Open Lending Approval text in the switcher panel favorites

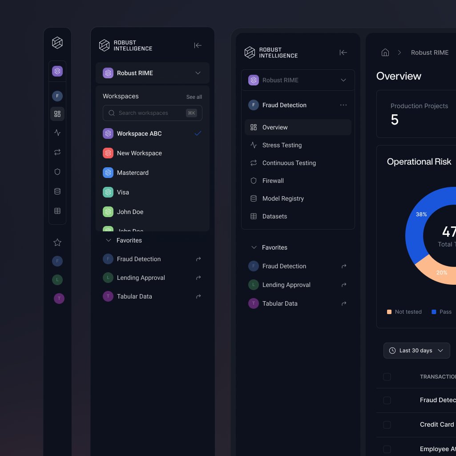(141, 278)
